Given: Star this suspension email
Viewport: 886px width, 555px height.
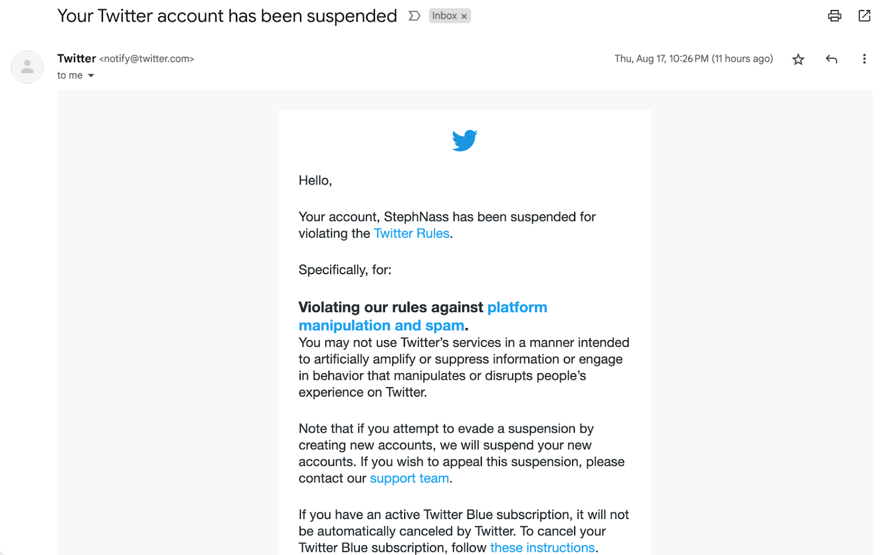Looking at the screenshot, I should click(x=797, y=59).
